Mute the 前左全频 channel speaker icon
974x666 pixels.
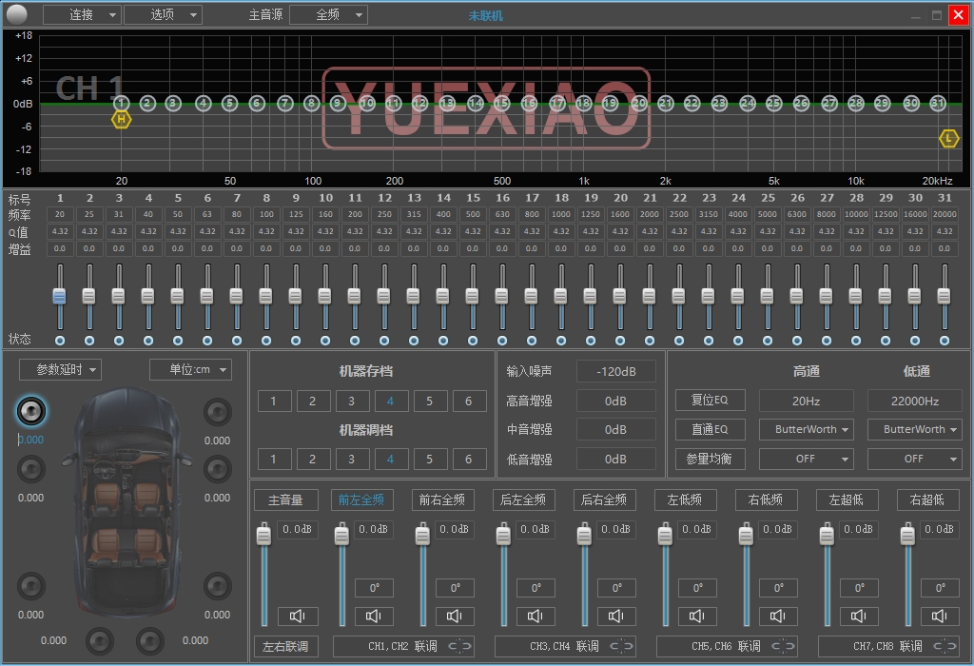pyautogui.click(x=374, y=616)
